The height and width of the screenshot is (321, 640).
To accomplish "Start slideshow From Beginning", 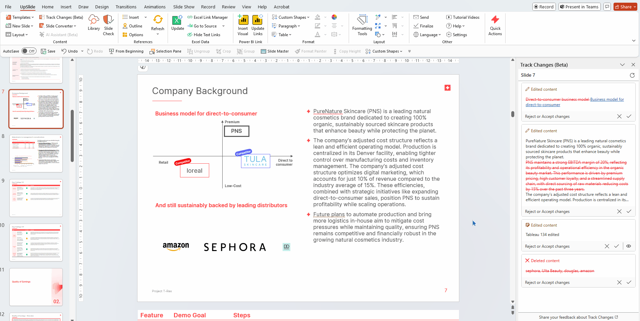I will [126, 51].
